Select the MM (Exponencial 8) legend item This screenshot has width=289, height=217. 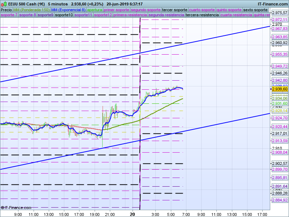pos(68,10)
